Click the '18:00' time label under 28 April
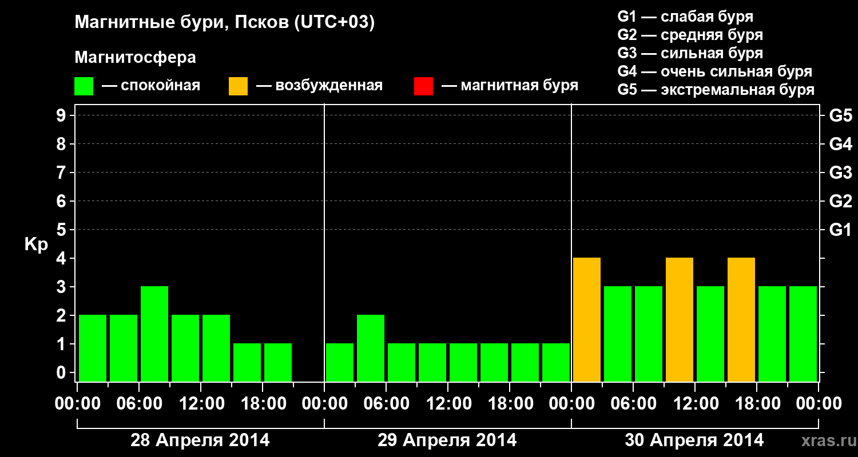This screenshot has height=457, width=858. pyautogui.click(x=263, y=404)
